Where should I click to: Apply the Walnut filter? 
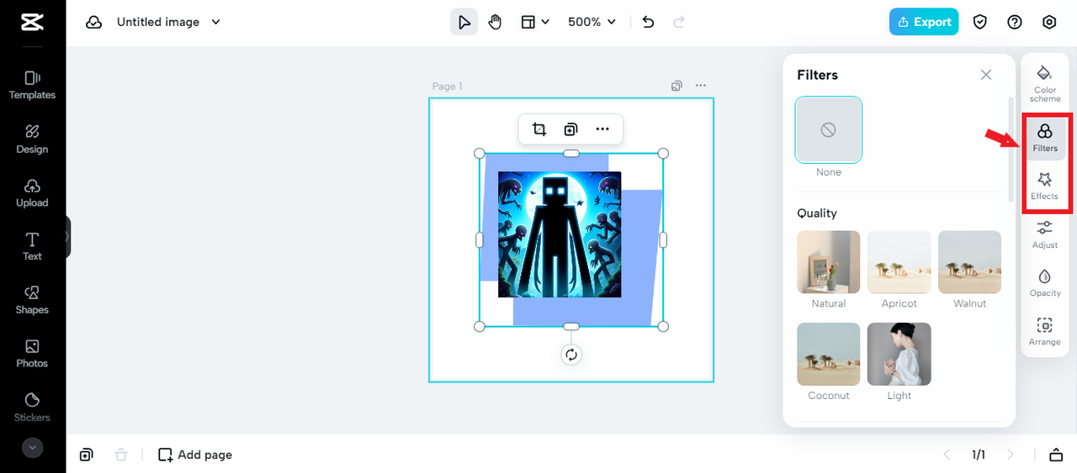969,262
